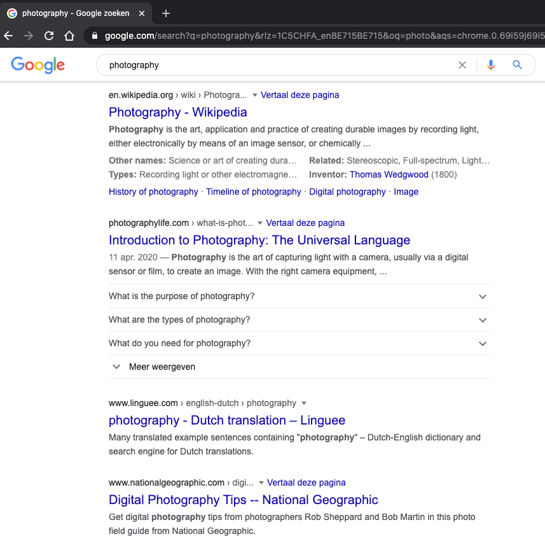Click the 11 apr. 2020 date text
The height and width of the screenshot is (541, 545).
tap(133, 258)
